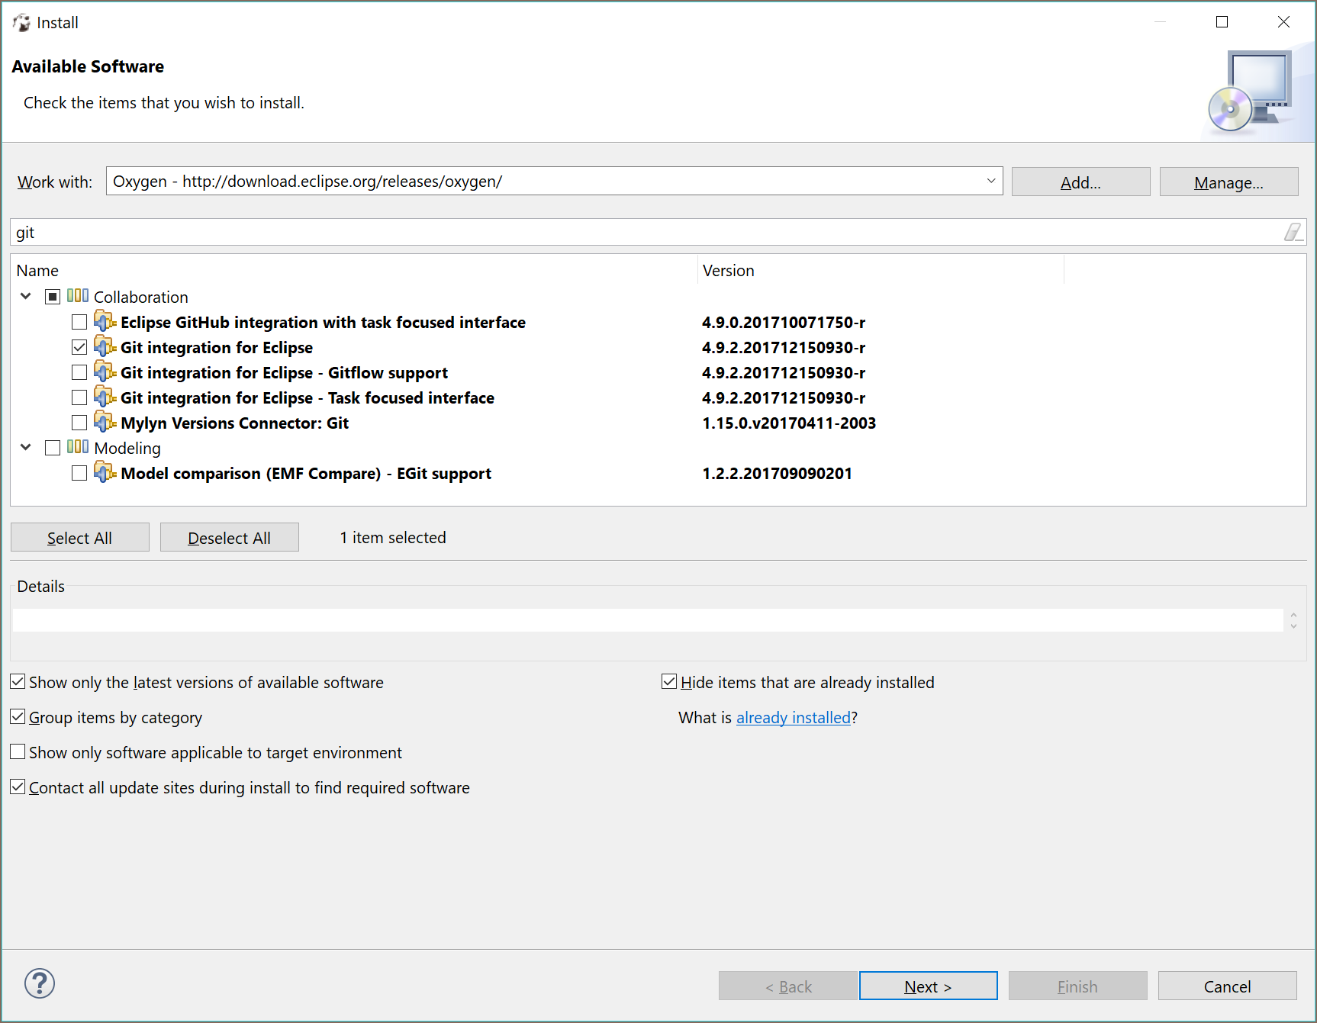Check Model comparison EGit support

(x=79, y=473)
